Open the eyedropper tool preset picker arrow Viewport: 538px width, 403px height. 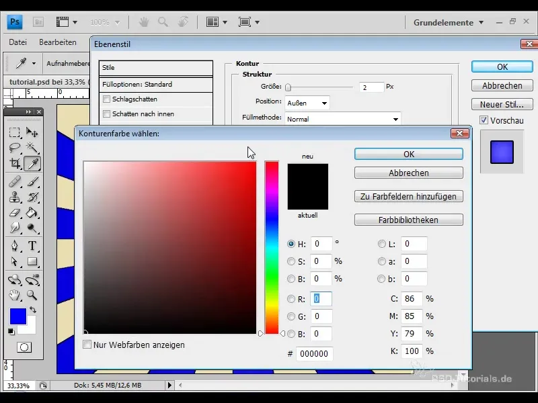coord(34,63)
